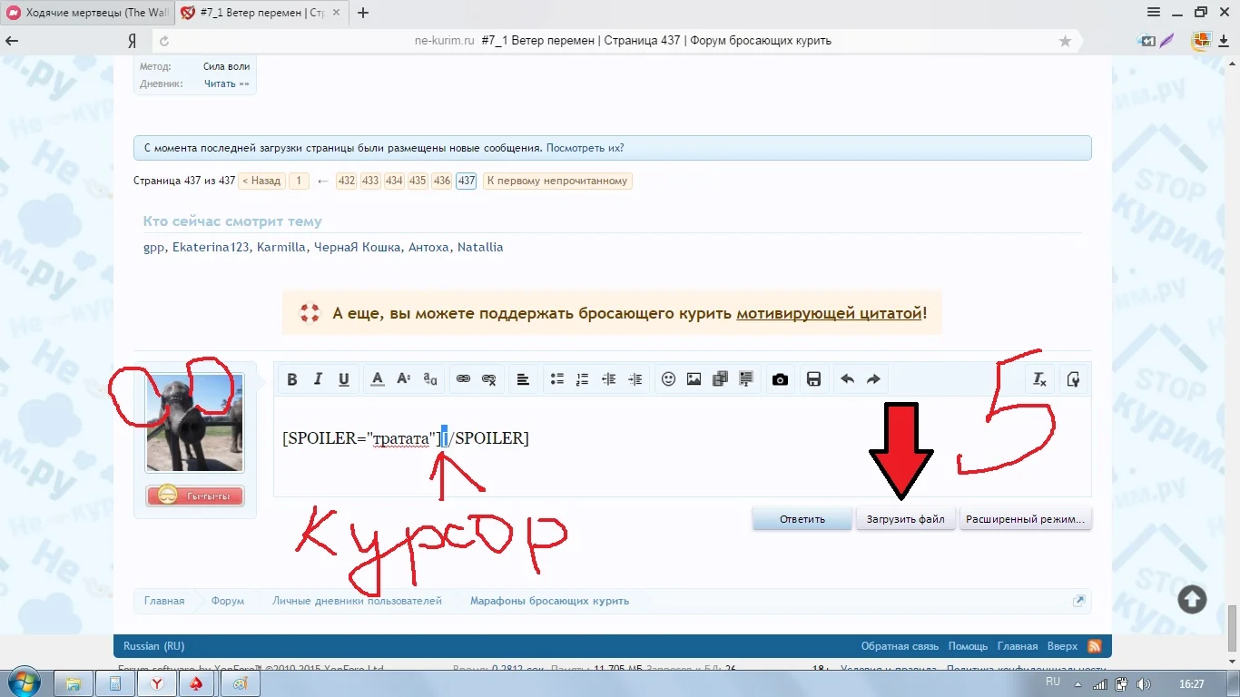The image size is (1240, 697).
Task: Save draft with the floppy disk icon
Action: click(x=813, y=379)
